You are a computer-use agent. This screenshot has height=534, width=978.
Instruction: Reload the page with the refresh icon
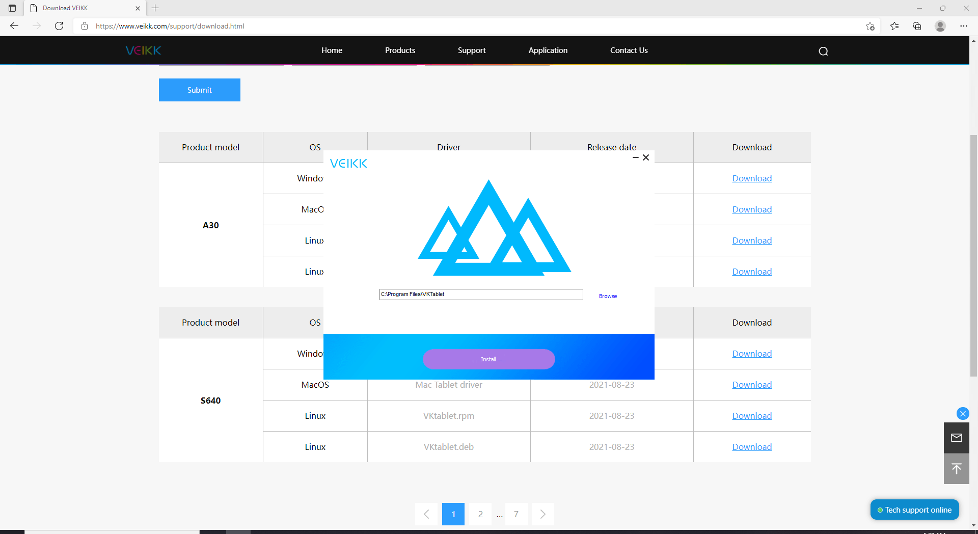59,26
